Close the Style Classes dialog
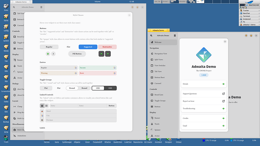Screen dimensions: 260x146 click(x=129, y=15)
